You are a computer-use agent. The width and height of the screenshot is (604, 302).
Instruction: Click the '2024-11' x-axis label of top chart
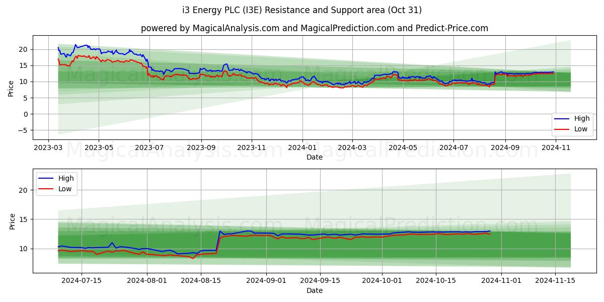555,148
